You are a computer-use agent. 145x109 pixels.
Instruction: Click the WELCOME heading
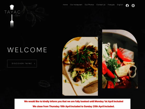click(x=27, y=50)
